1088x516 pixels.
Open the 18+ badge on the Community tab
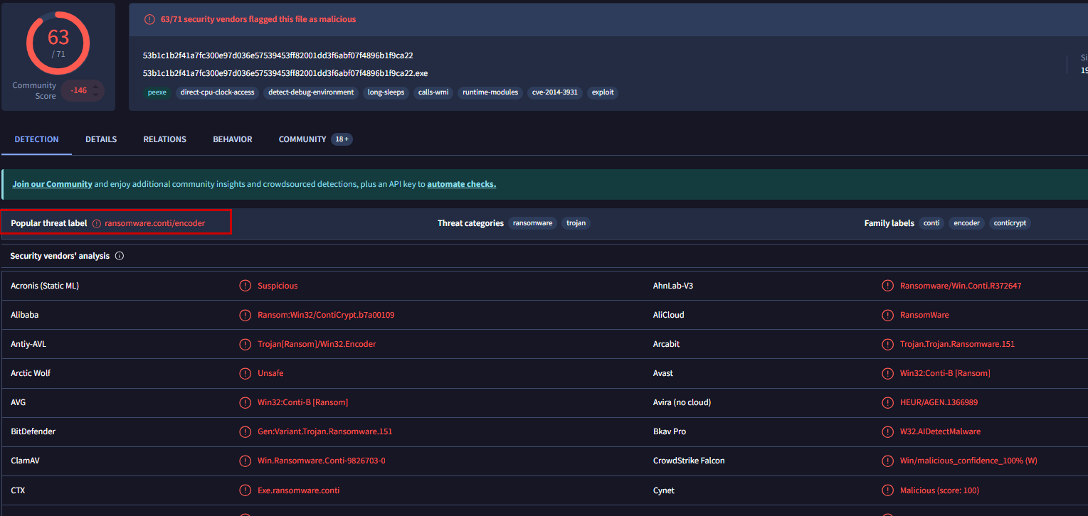[342, 139]
